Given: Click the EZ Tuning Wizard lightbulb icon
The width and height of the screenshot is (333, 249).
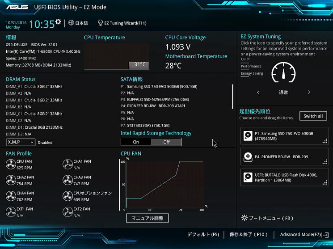Looking at the screenshot, I should coord(100,23).
